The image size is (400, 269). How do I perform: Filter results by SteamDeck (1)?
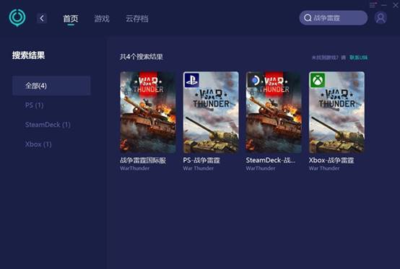pyautogui.click(x=48, y=125)
